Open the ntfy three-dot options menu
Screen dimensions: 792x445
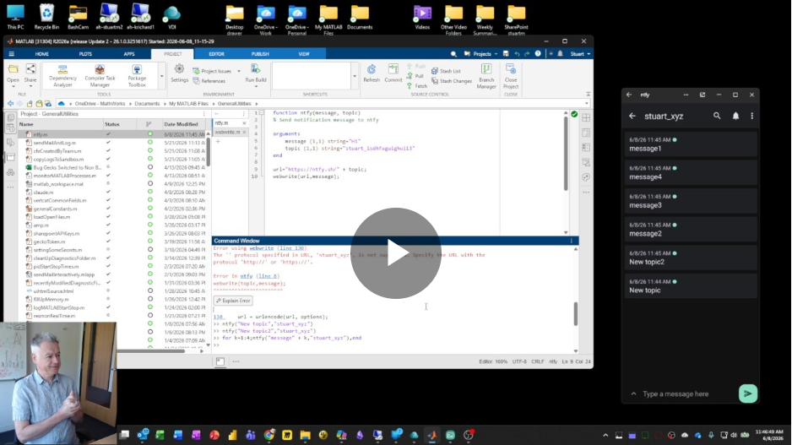(751, 116)
